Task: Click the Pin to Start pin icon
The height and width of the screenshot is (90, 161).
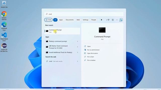Action: [85, 57]
